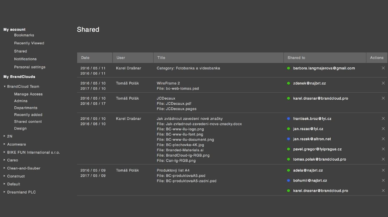
Task: Remove share to barbora.langmajerova@gmail.com
Action: 383,68
